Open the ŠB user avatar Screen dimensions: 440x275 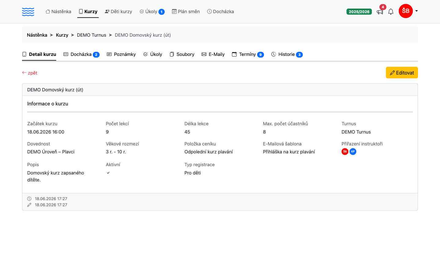pyautogui.click(x=406, y=11)
